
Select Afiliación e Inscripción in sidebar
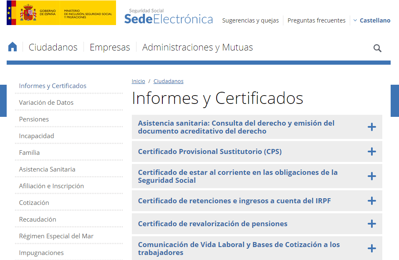[51, 186]
